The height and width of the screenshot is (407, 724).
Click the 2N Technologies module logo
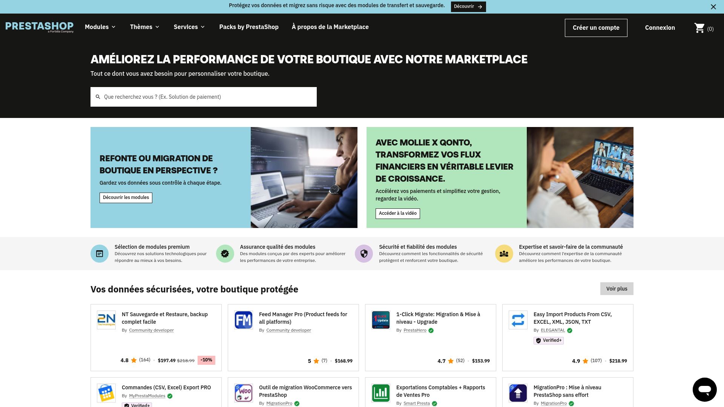106,320
